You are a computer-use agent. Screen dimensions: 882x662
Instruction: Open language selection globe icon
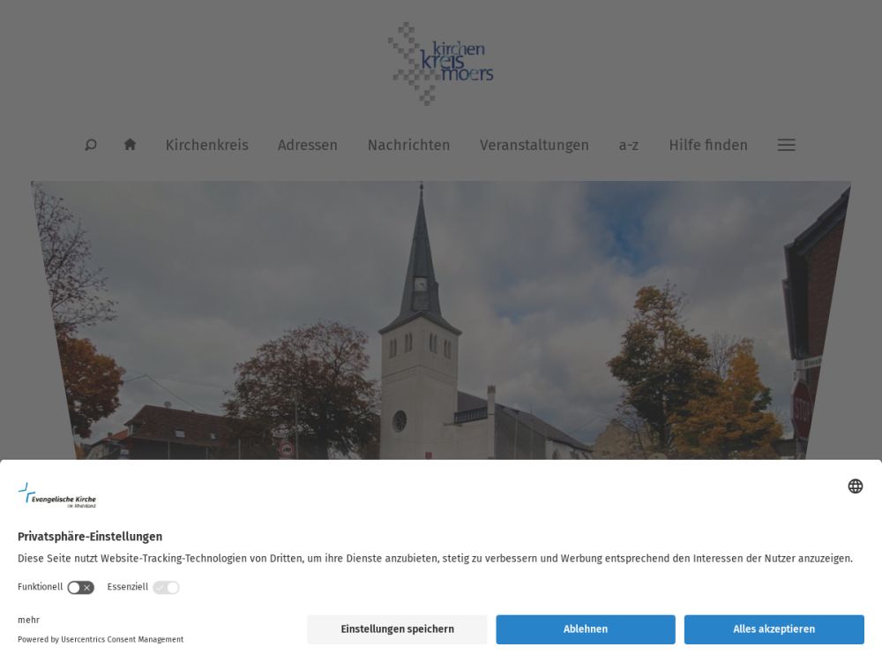point(855,485)
